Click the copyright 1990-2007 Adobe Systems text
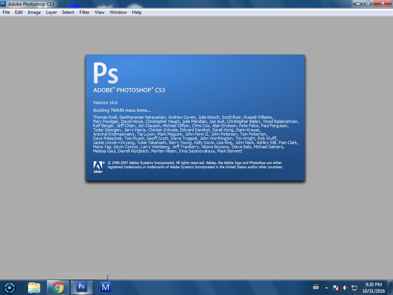 tap(195, 165)
